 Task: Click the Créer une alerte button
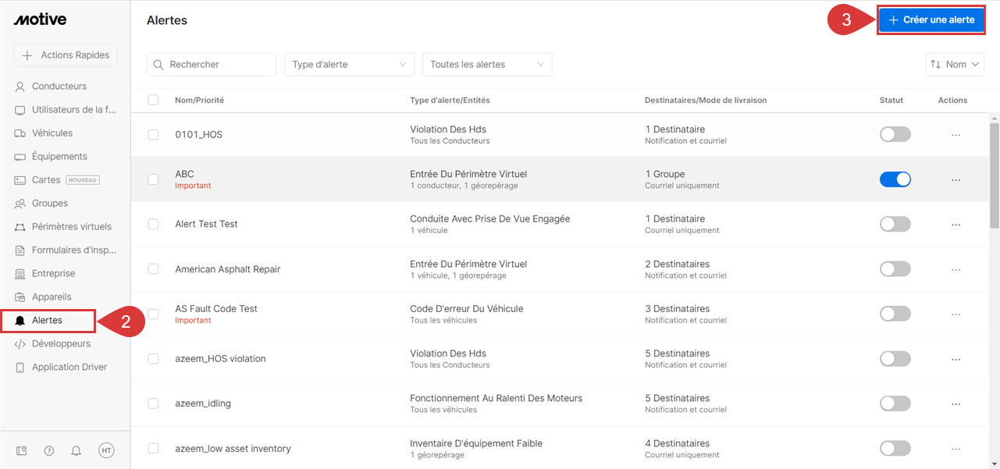point(931,20)
